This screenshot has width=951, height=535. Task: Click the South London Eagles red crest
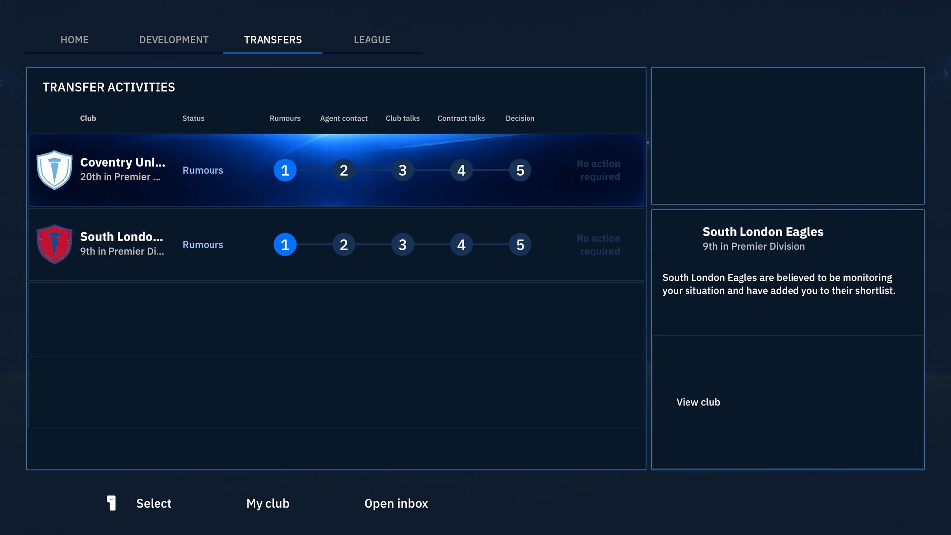(54, 244)
